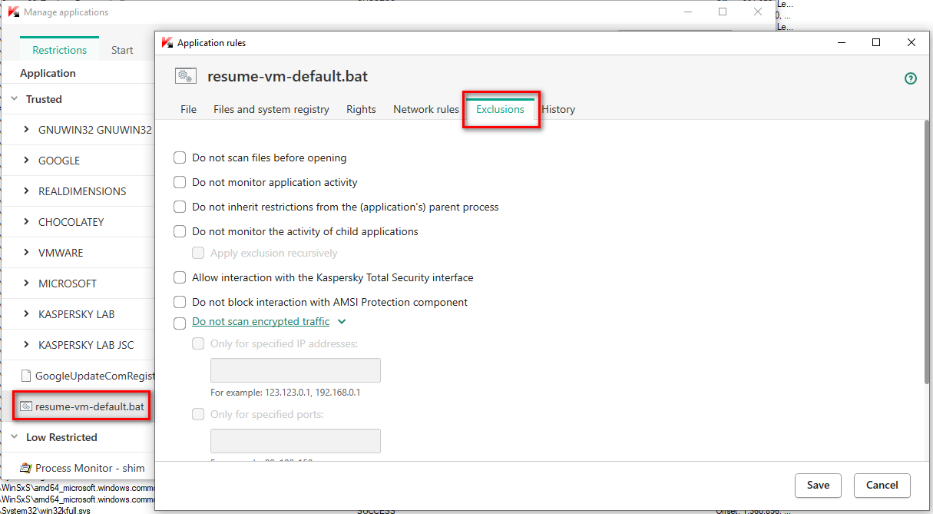Switch to the Rights tab
The image size is (933, 514).
[361, 109]
